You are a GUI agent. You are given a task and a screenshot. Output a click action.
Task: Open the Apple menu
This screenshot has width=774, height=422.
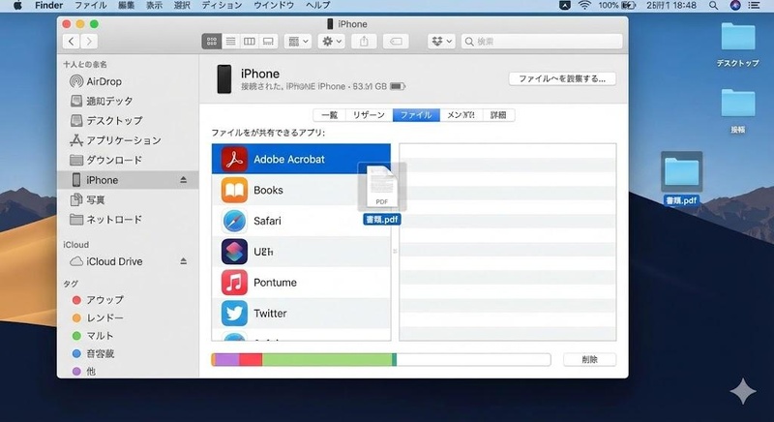tap(17, 6)
